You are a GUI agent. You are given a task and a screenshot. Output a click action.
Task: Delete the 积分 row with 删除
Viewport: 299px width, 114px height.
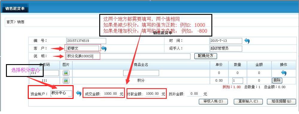pyautogui.click(x=277, y=80)
